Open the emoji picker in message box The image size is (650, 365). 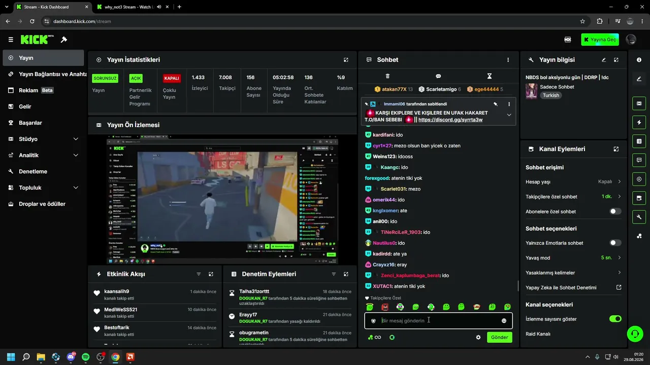[504, 321]
